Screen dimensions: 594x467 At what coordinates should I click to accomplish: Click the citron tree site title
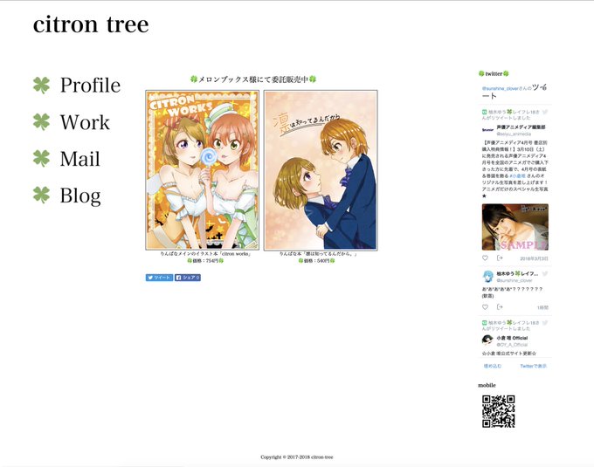coord(91,24)
